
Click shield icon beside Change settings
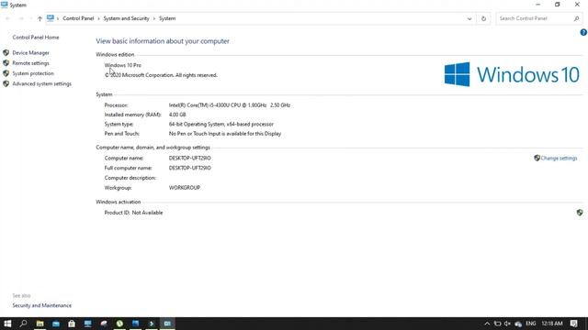pyautogui.click(x=537, y=159)
